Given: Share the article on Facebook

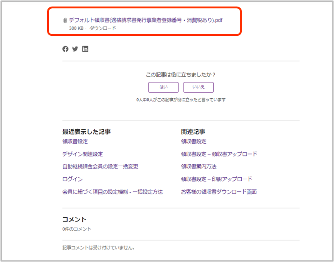Looking at the screenshot, I should 65,49.
